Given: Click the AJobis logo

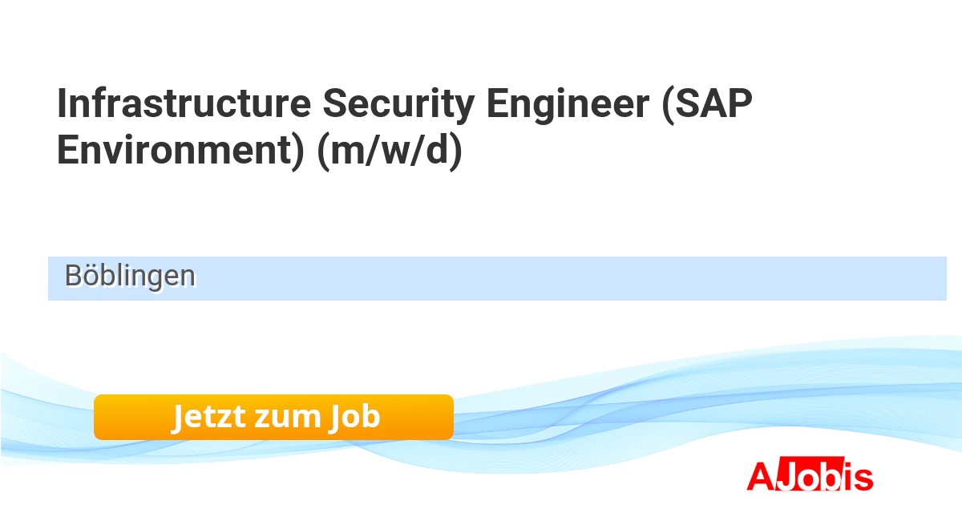Looking at the screenshot, I should [x=810, y=476].
